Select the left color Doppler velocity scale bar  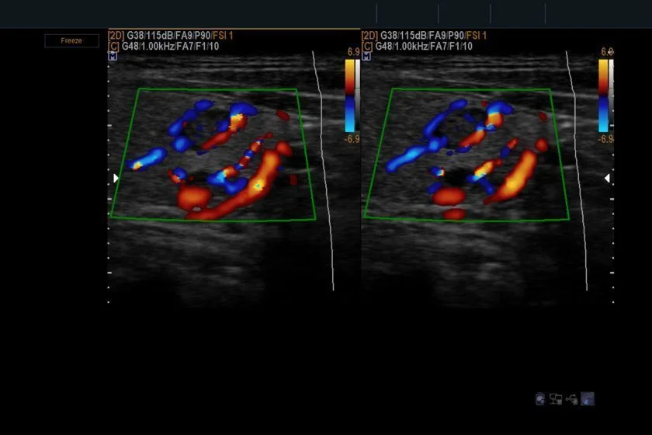pos(350,96)
